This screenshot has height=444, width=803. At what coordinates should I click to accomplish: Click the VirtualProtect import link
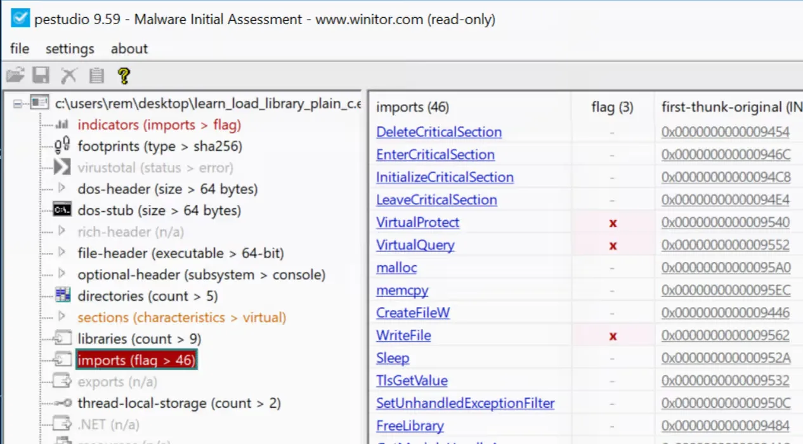tap(417, 223)
